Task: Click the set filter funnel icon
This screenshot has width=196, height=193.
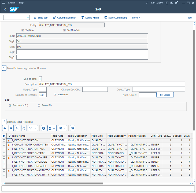Action: pyautogui.click(x=31, y=128)
